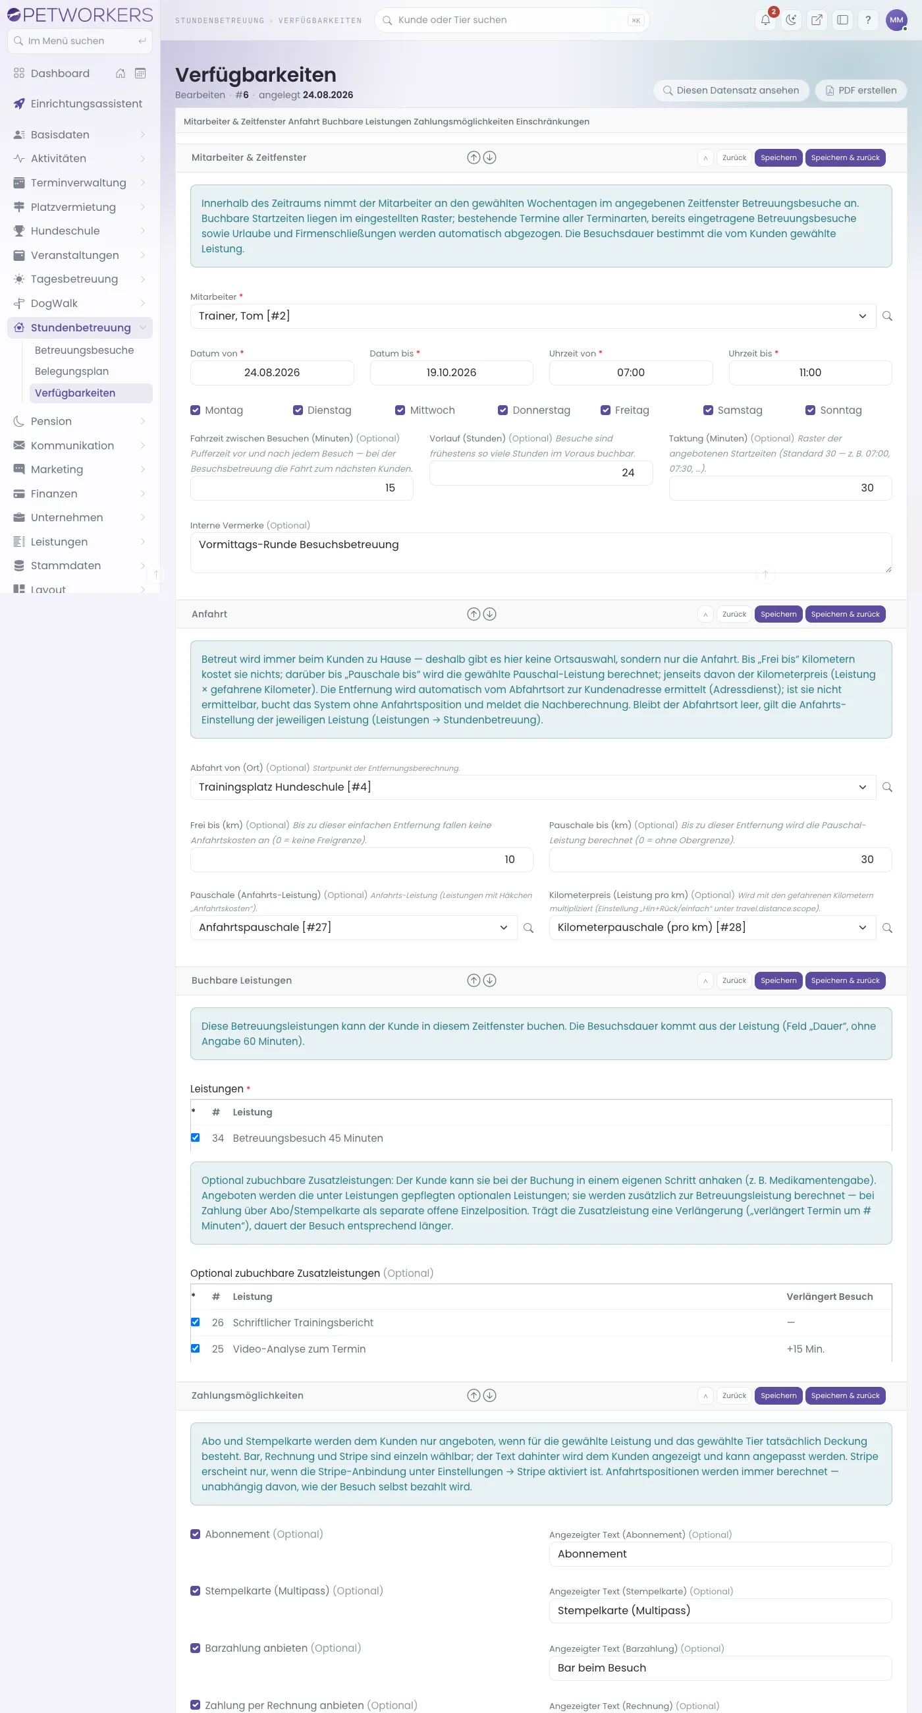Open the Pauschale Anfahrts-Leistung dropdown
The height and width of the screenshot is (1713, 922).
point(354,928)
